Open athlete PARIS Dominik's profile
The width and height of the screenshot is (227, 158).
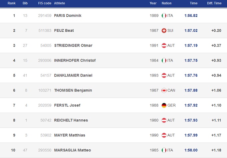(x=67, y=16)
